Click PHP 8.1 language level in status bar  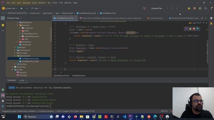click(165, 111)
